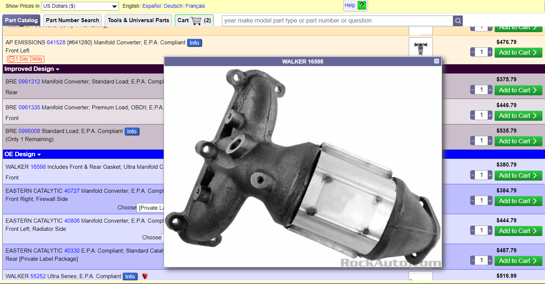Increase quantity for WALKER 16598 at $380.79
Image resolution: width=545 pixels, height=284 pixels.
tap(490, 175)
